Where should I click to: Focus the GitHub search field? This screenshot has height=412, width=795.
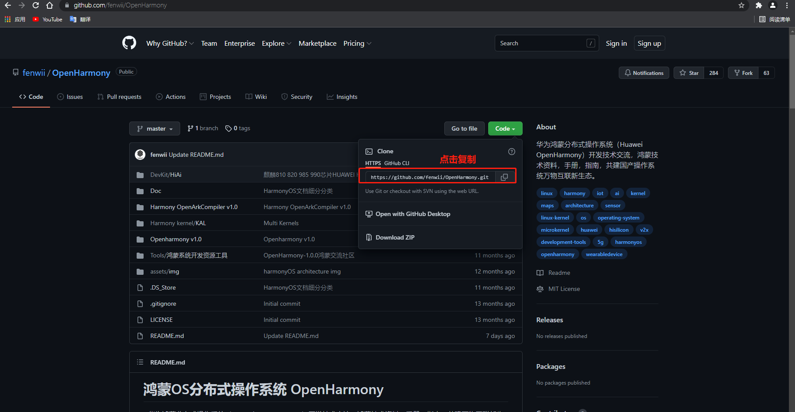[547, 43]
